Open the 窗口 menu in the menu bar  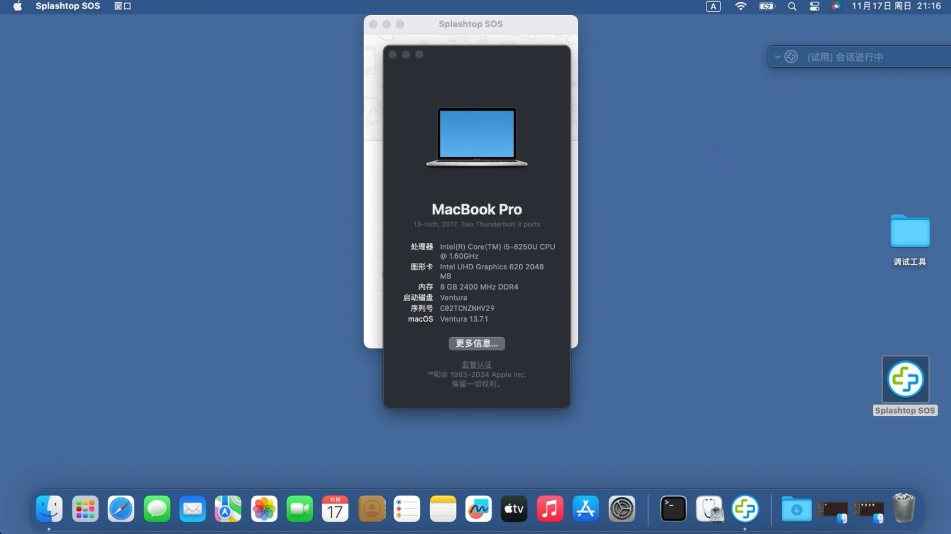(x=122, y=6)
